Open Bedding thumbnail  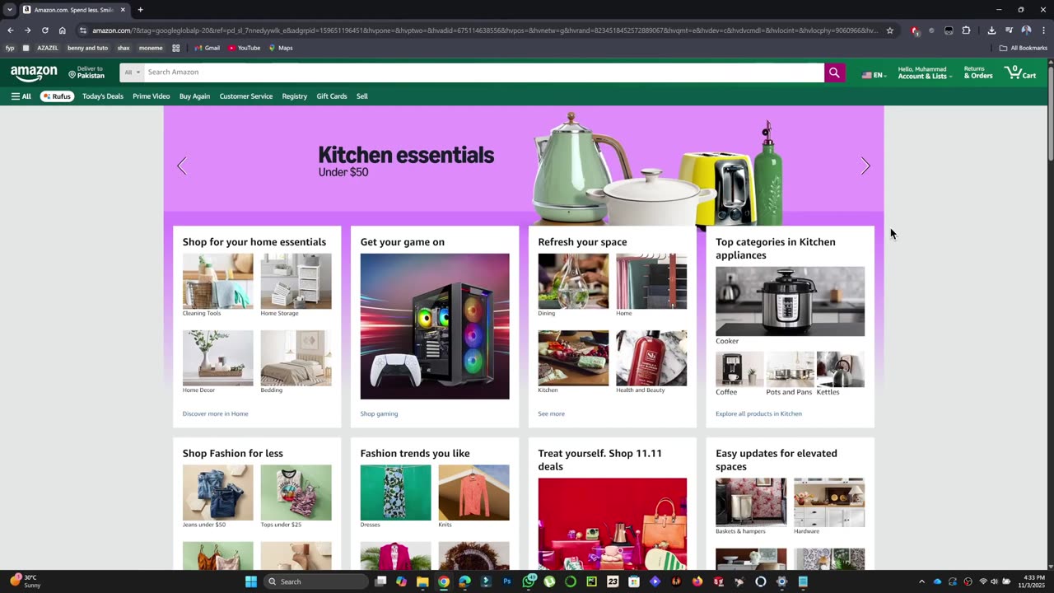[296, 358]
